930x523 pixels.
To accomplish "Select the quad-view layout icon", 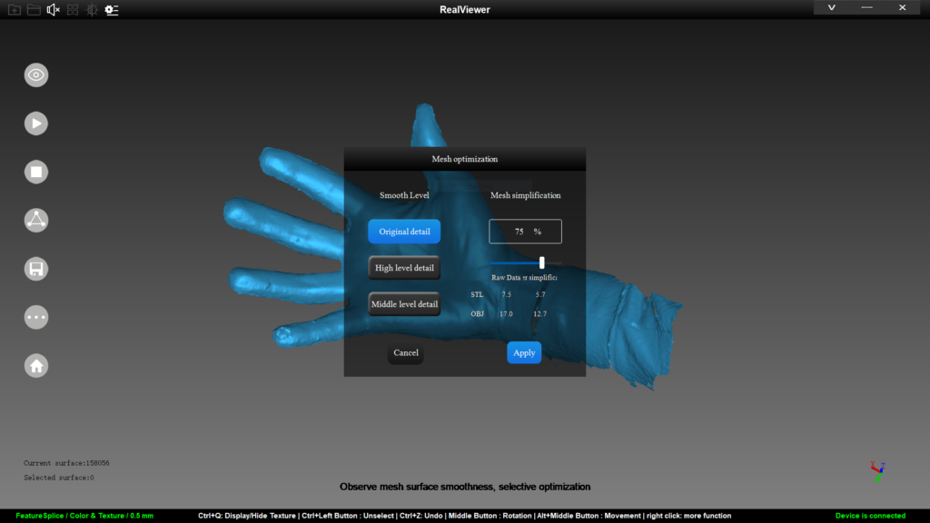I will click(72, 8).
